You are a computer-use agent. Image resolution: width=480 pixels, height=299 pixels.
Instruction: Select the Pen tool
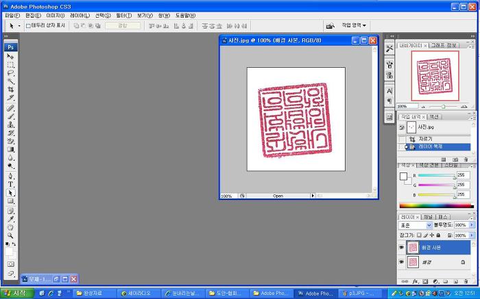pos(10,177)
